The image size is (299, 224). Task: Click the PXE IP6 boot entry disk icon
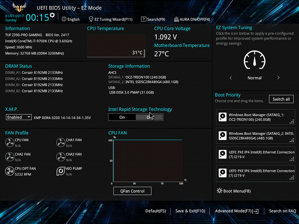click(223, 173)
